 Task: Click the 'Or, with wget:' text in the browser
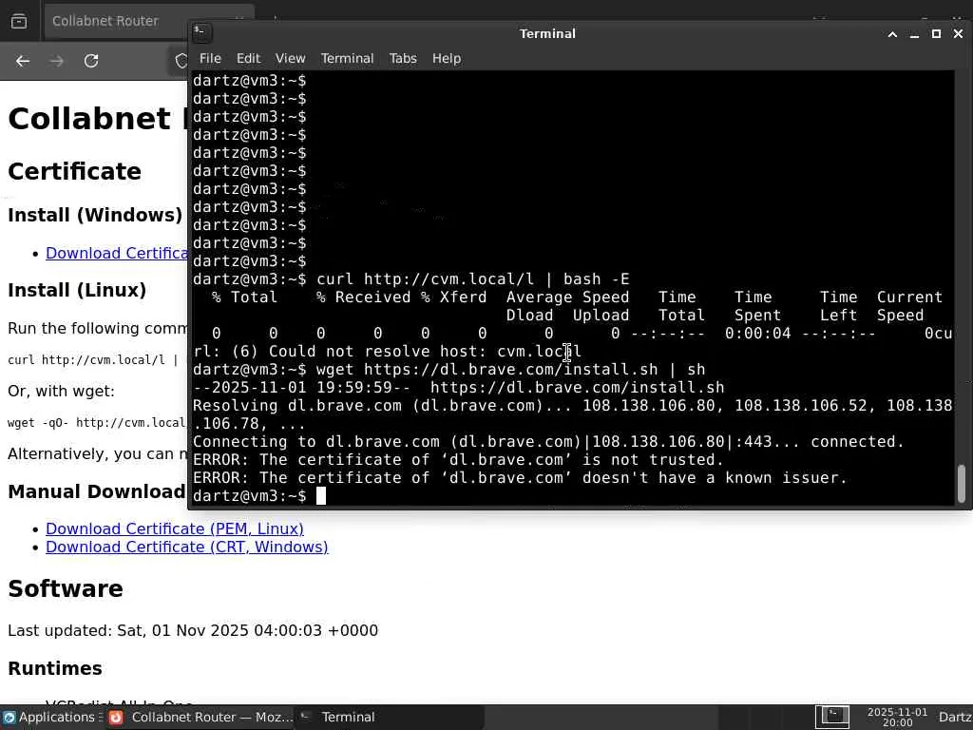(x=61, y=391)
